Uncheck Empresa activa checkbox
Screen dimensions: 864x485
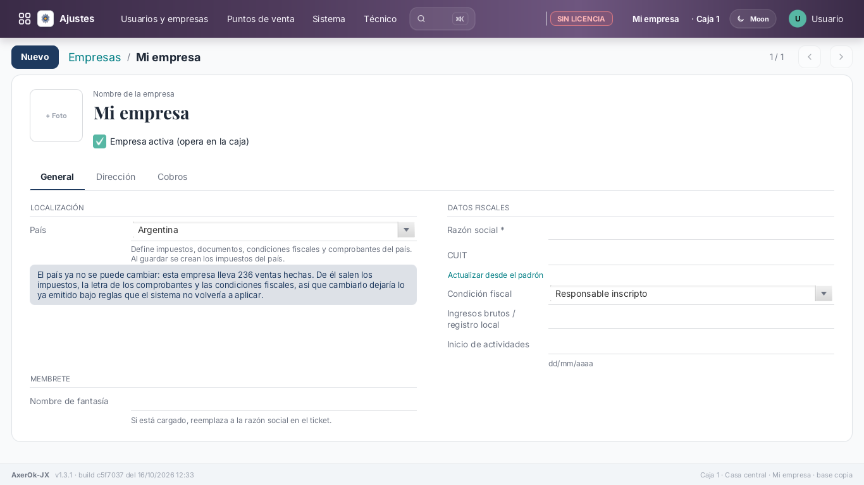tap(99, 141)
